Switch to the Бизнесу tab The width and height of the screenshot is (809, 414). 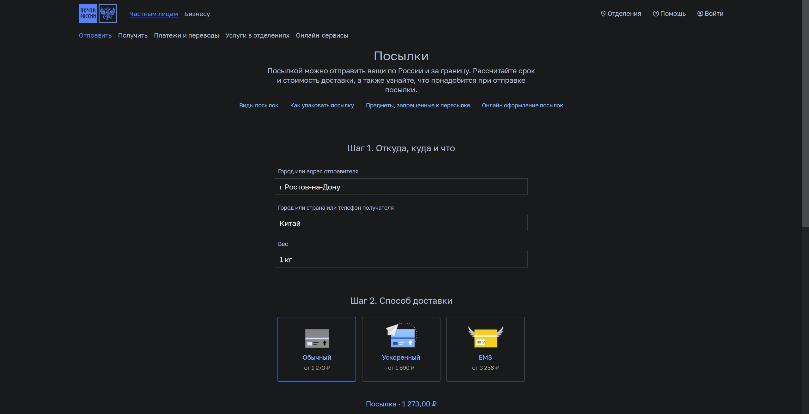(197, 14)
